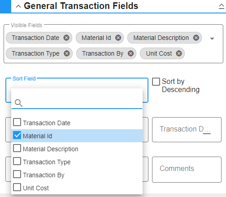Remove the Material Description chip
The image size is (226, 197).
coord(196,38)
